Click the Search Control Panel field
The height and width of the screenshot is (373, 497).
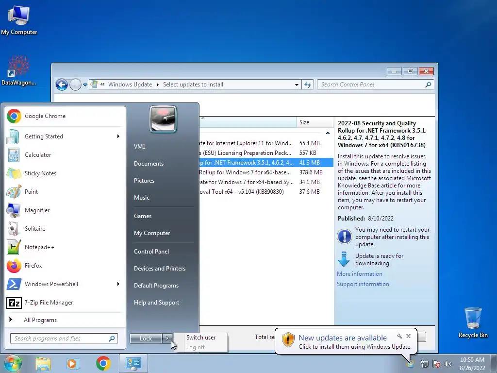[375, 85]
